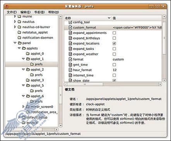Click the tree pane scroll-up arrow
Screen dimensions: 171x141
tap(61, 17)
